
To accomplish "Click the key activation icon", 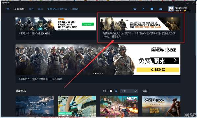I will click(x=143, y=9).
